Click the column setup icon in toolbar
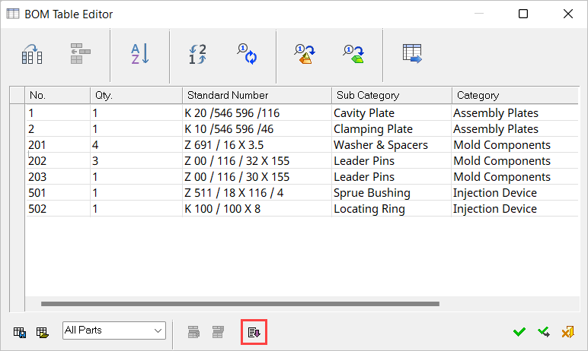The image size is (588, 351). click(31, 54)
